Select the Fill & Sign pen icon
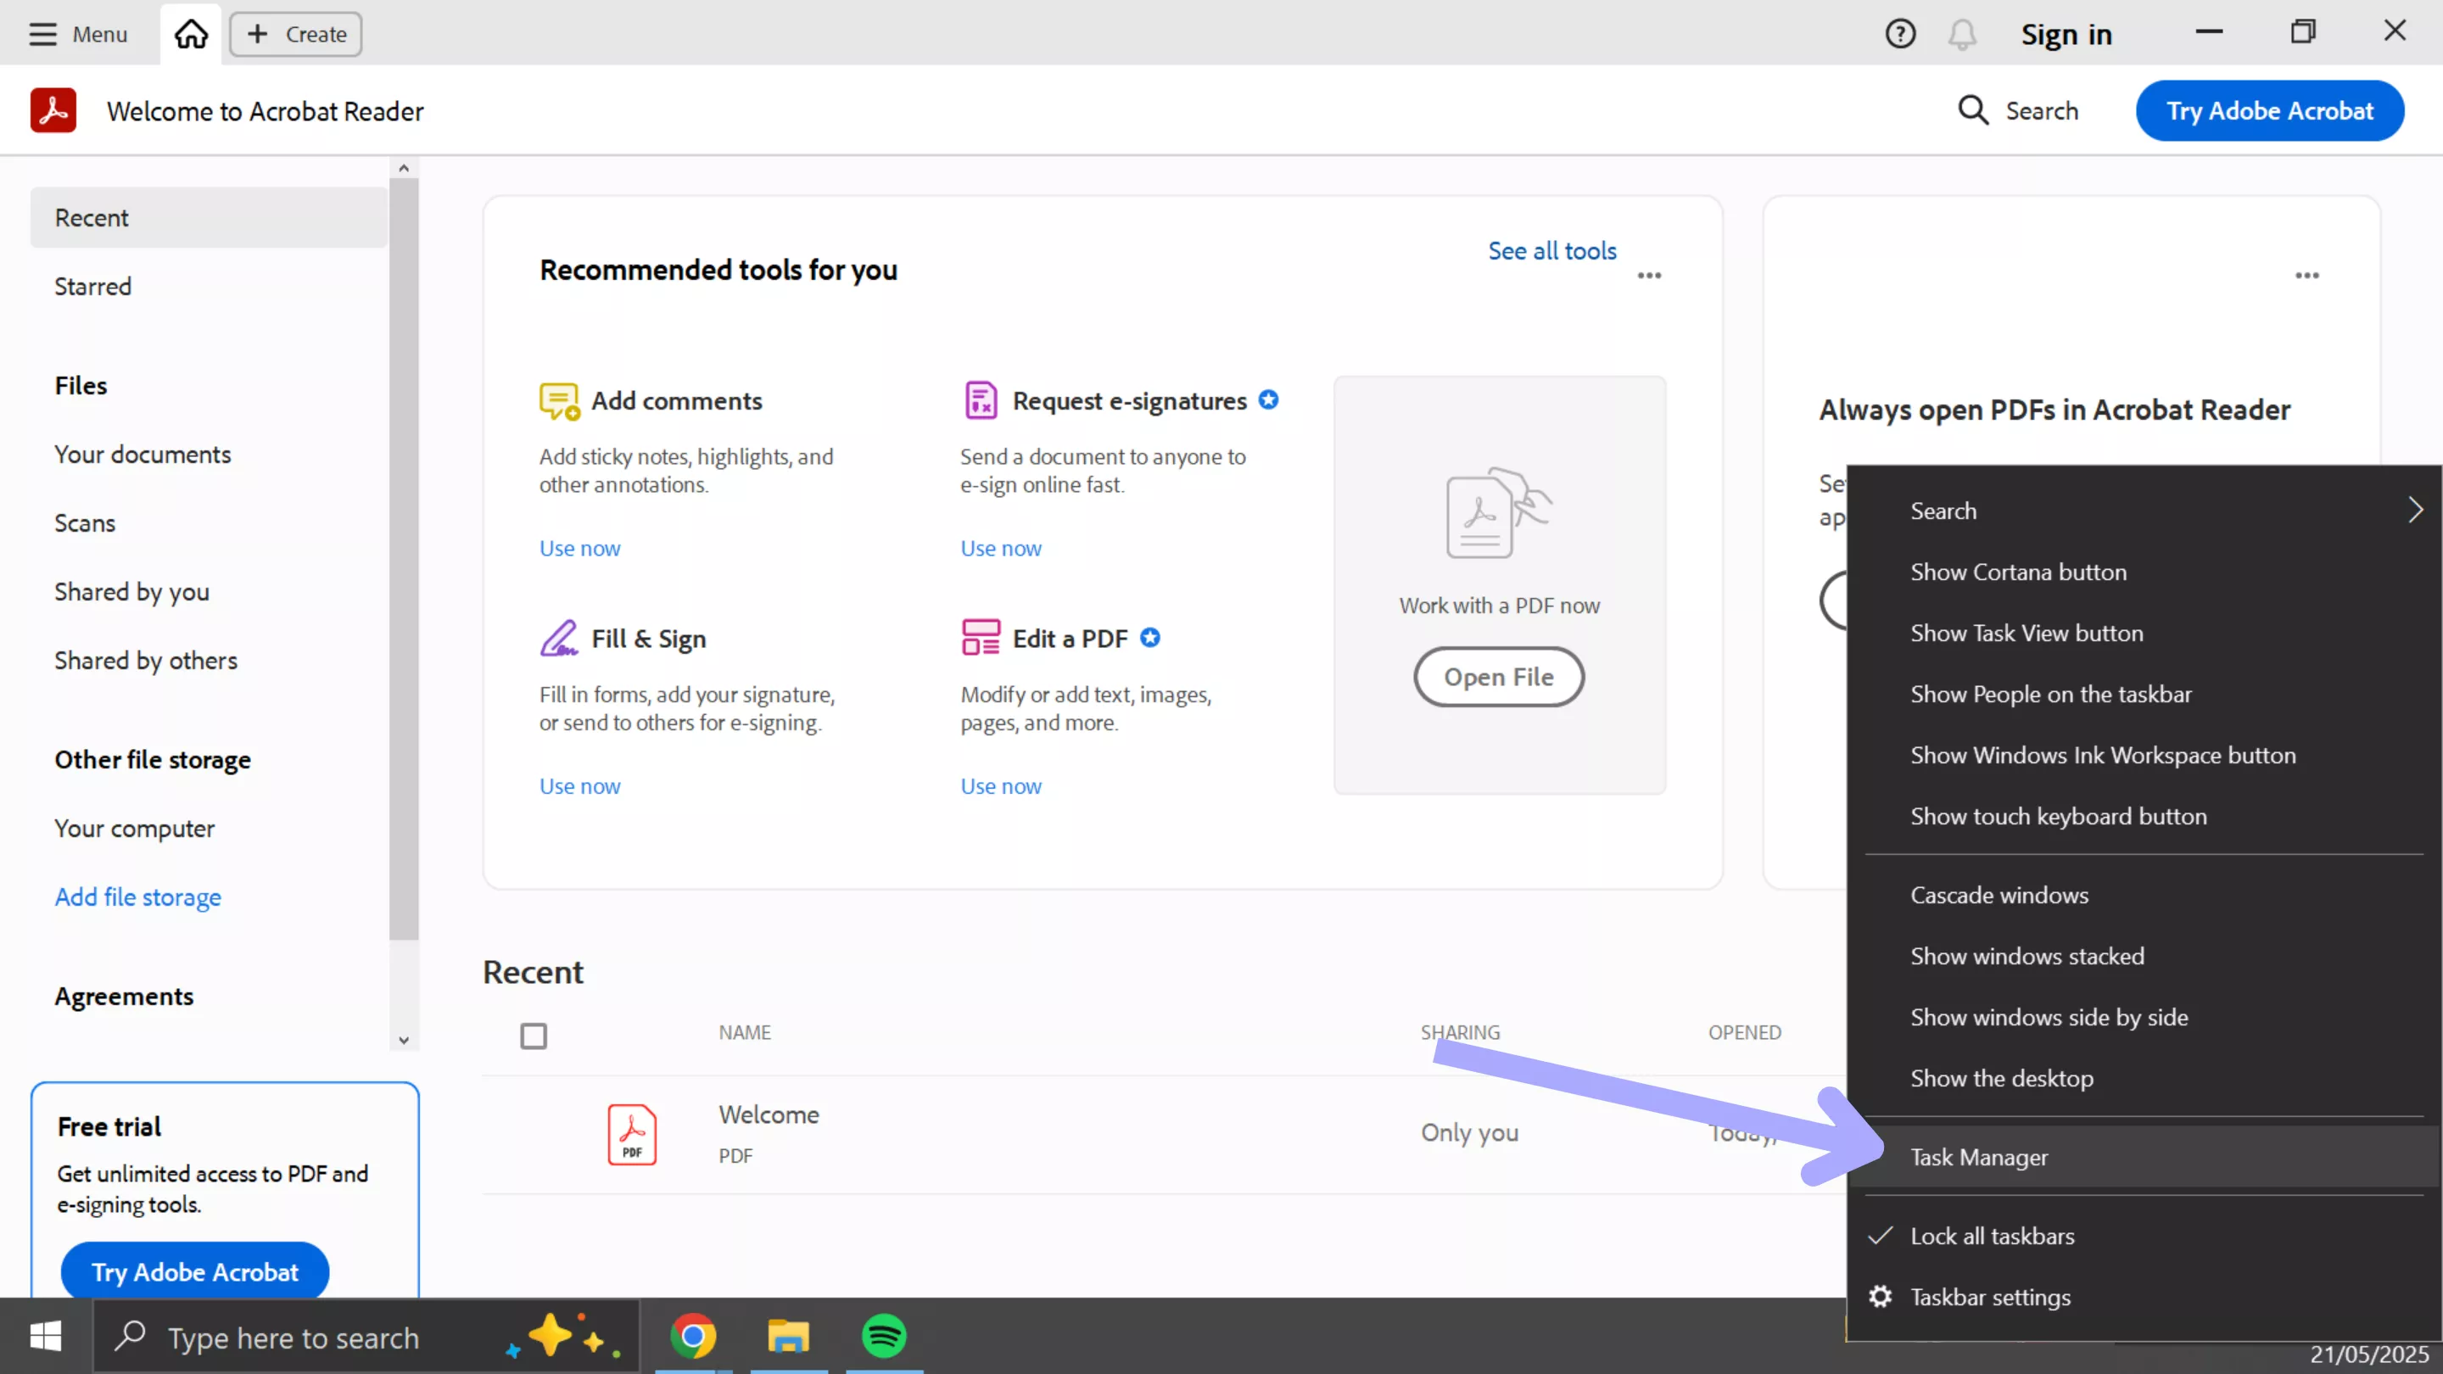This screenshot has height=1374, width=2443. pyautogui.click(x=560, y=638)
